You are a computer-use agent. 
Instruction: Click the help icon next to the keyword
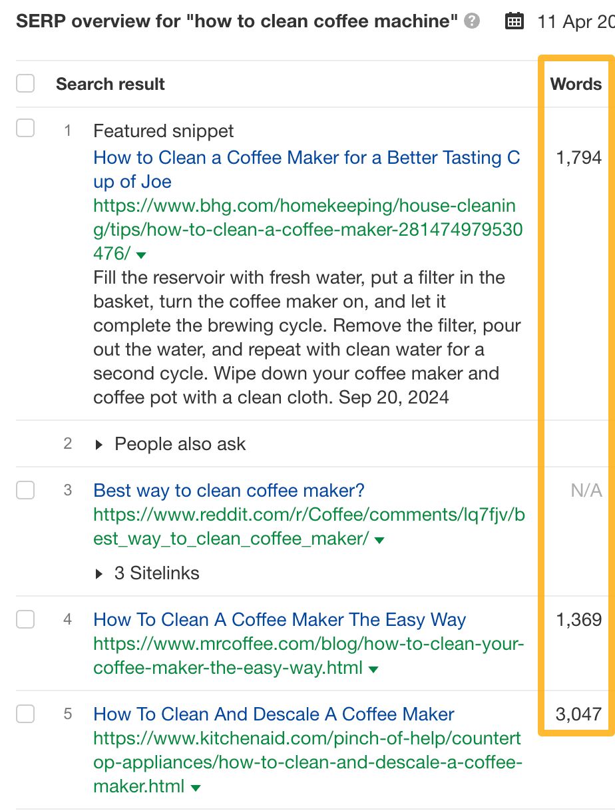coord(473,21)
